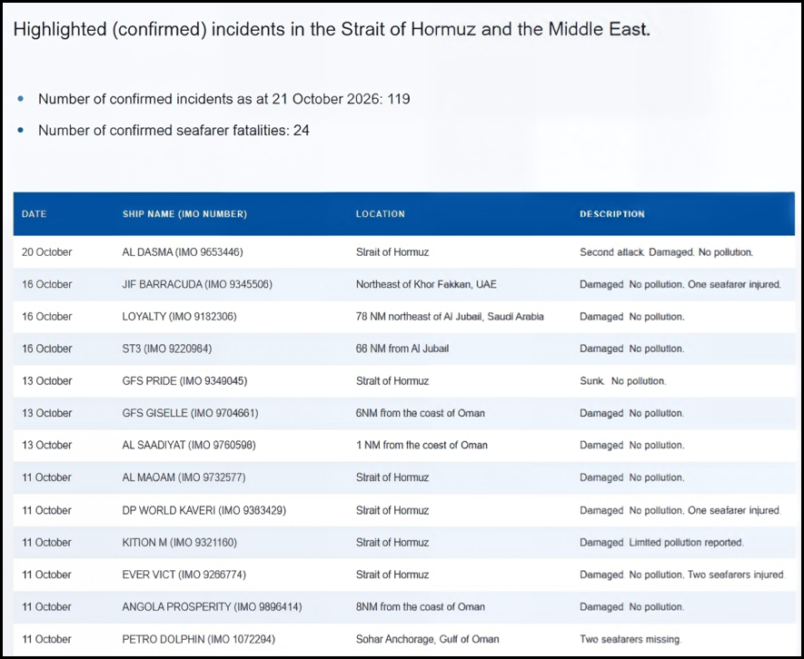Screen dimensions: 804x659
Task: Select the ST3 (IMO 9220964) entry
Action: 166,349
